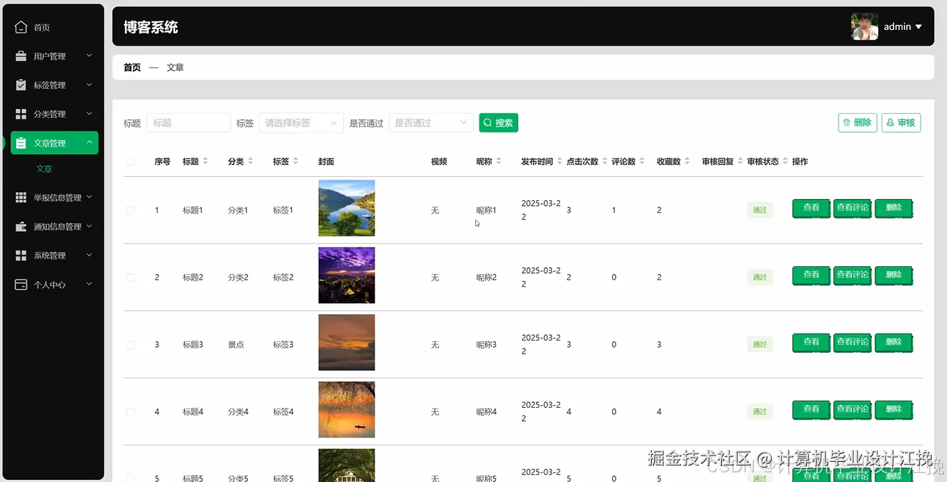Select the 首页 home icon in sidebar
Image resolution: width=947 pixels, height=482 pixels.
coord(20,26)
